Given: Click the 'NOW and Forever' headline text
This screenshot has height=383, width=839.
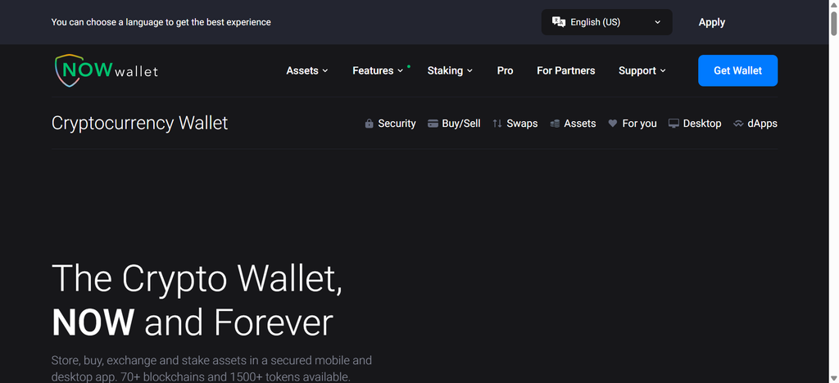Looking at the screenshot, I should [192, 322].
